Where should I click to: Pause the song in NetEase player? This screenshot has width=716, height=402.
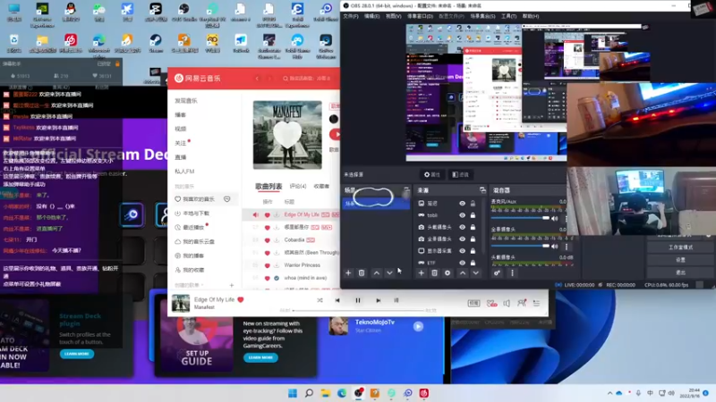358,300
